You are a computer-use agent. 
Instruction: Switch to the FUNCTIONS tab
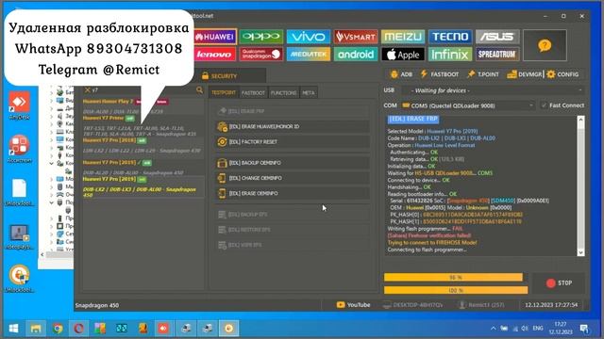point(283,92)
